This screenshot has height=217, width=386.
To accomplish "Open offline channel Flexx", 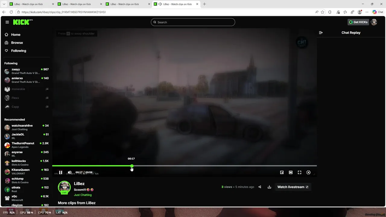I will tap(27, 98).
